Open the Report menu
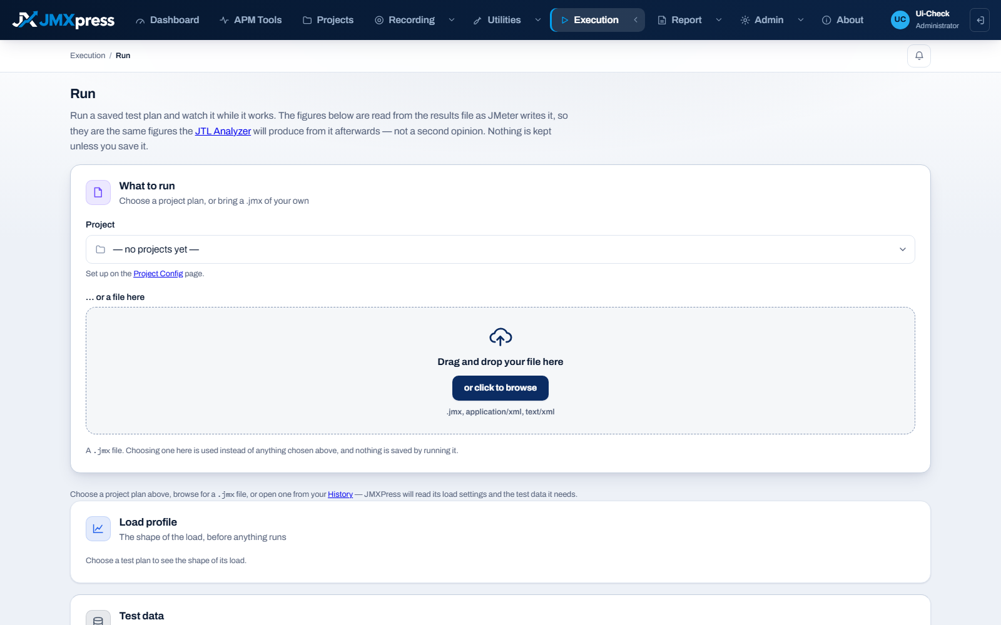The height and width of the screenshot is (625, 1001). (679, 20)
